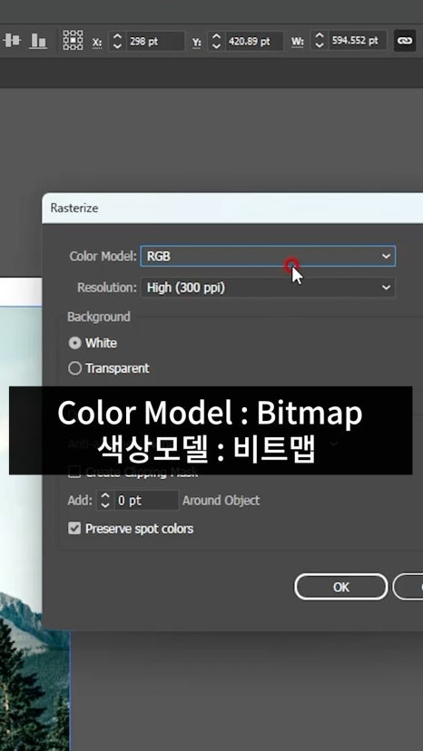
Task: Open the Color Model dropdown
Action: [268, 257]
